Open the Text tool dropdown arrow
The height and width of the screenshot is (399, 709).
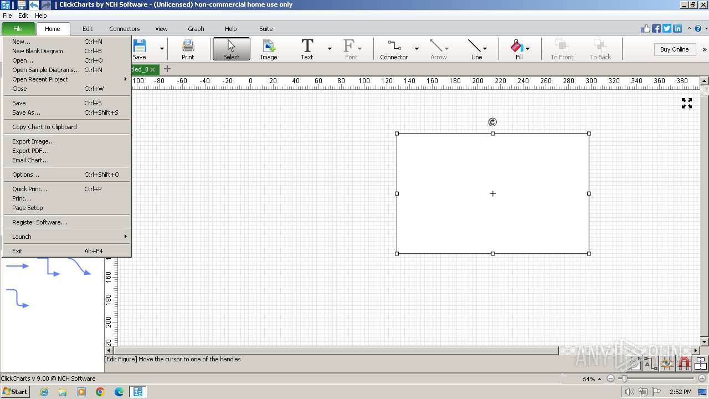click(x=330, y=49)
